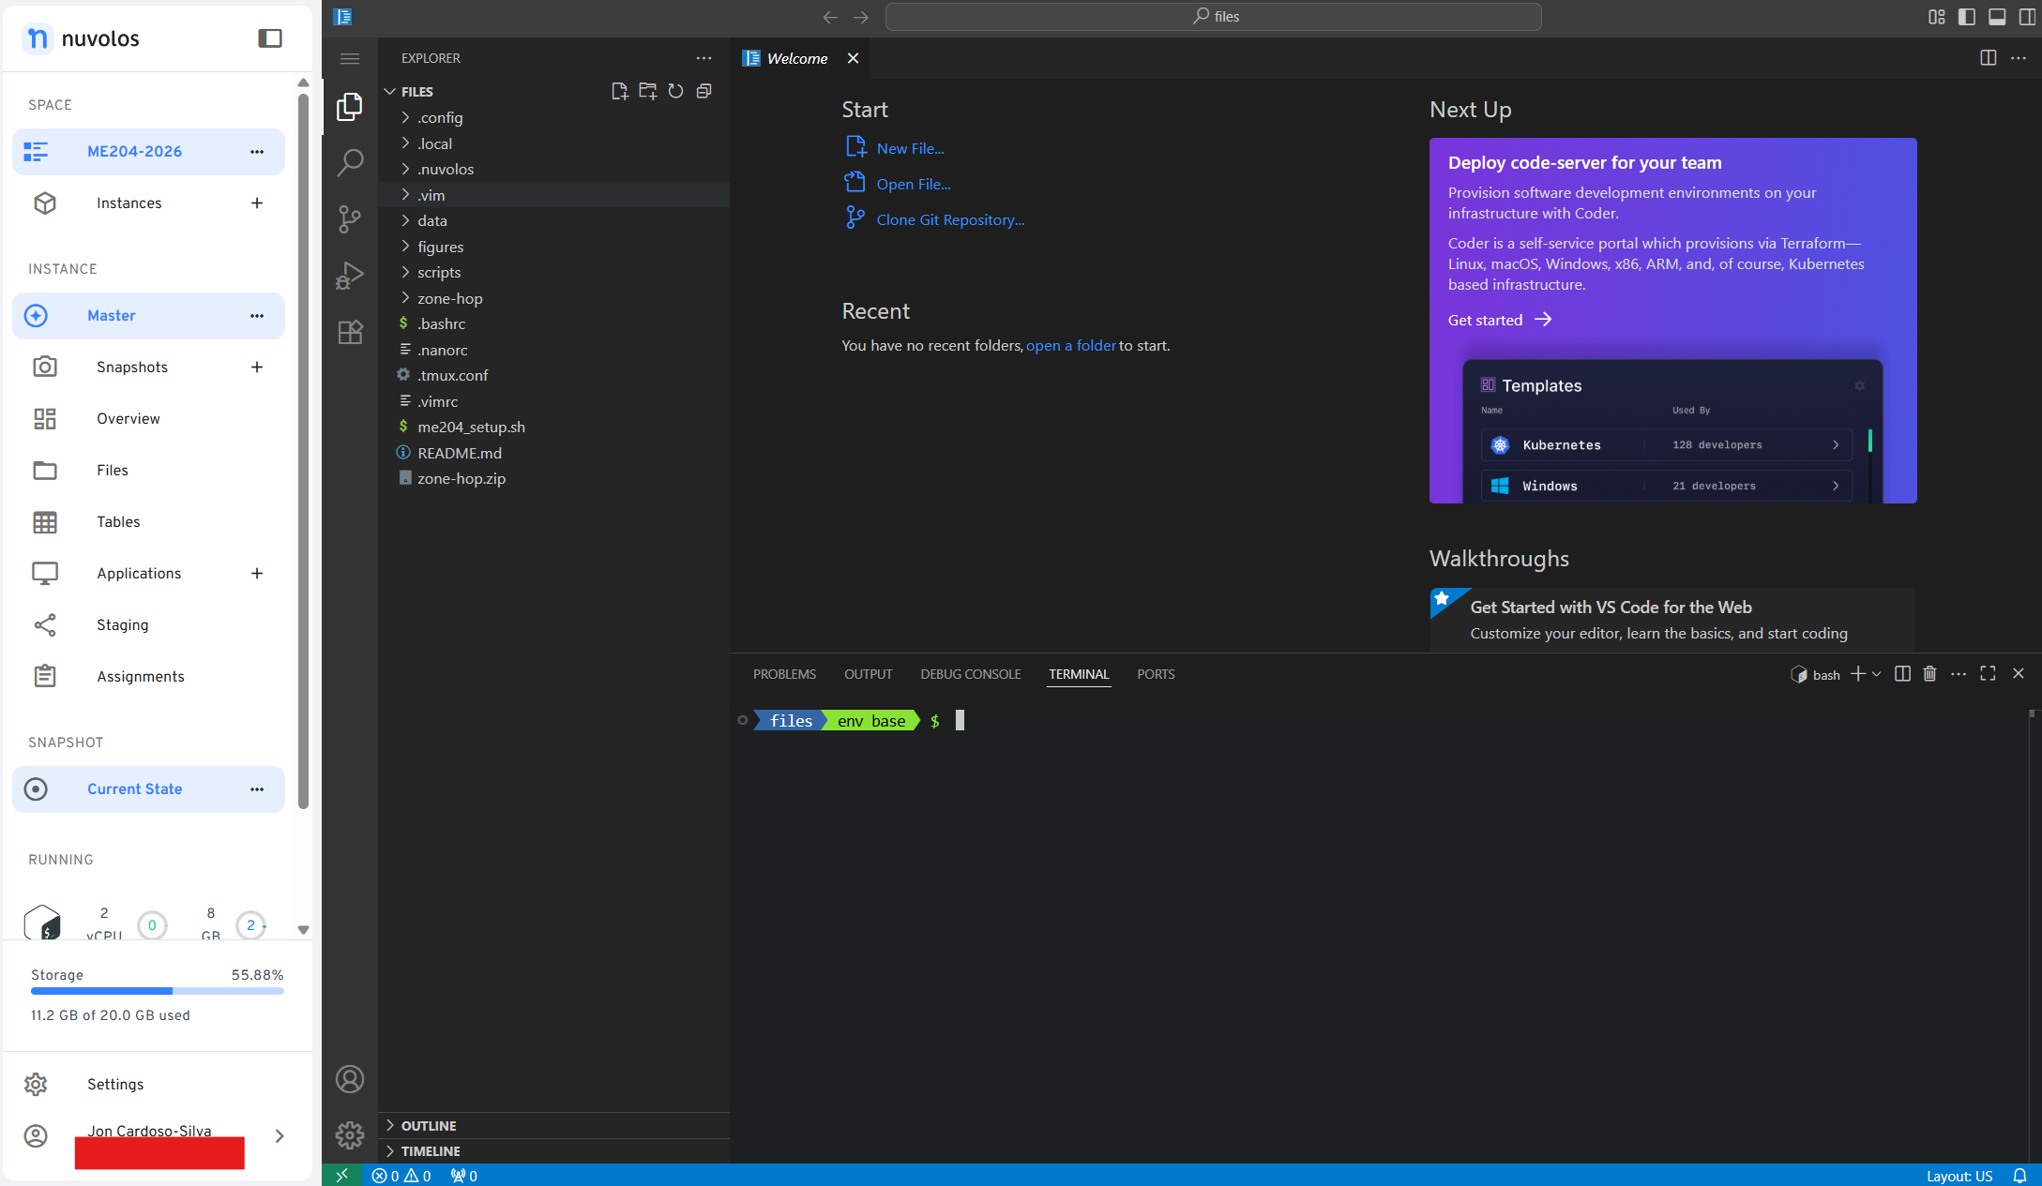Close the Welcome tab
This screenshot has width=2042, height=1186.
point(853,58)
